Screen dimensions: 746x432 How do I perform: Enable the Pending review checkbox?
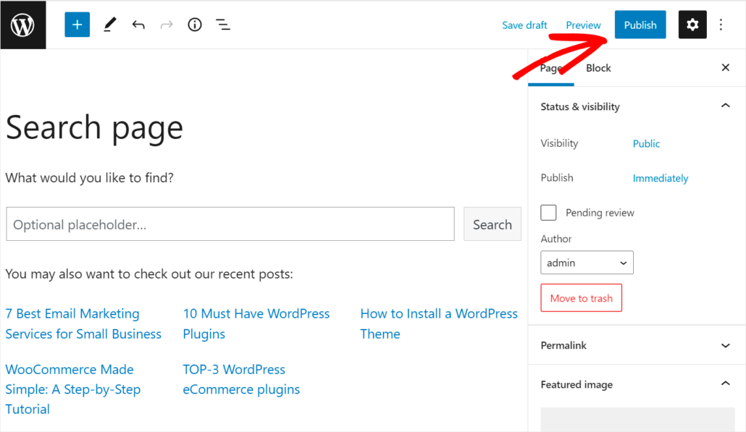(548, 212)
